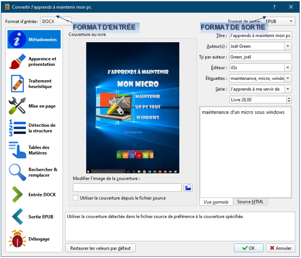Image resolution: width=301 pixels, height=258 pixels.
Task: Click the Série J'apprends à me servir de field
Action: click(257, 89)
